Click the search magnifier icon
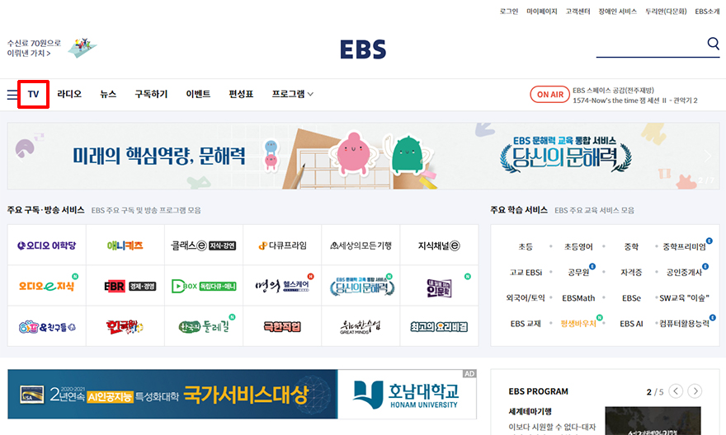This screenshot has width=726, height=435. (713, 44)
